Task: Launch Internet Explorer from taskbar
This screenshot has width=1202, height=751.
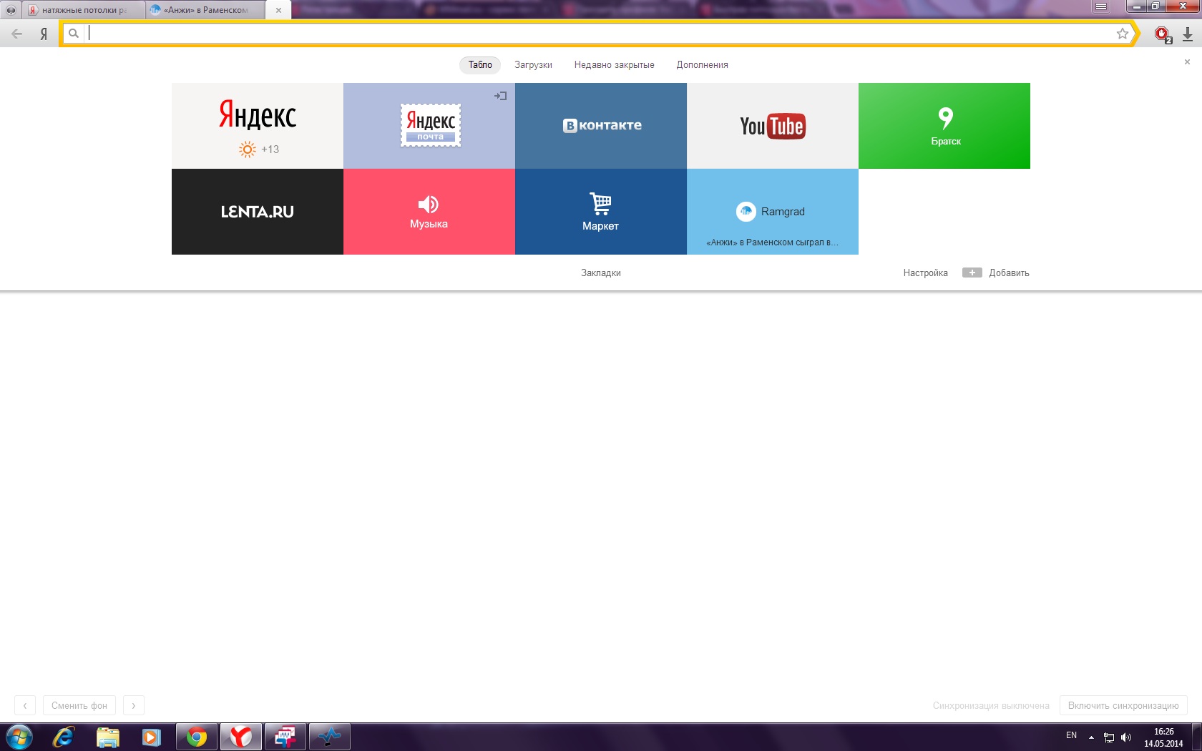Action: coord(63,737)
